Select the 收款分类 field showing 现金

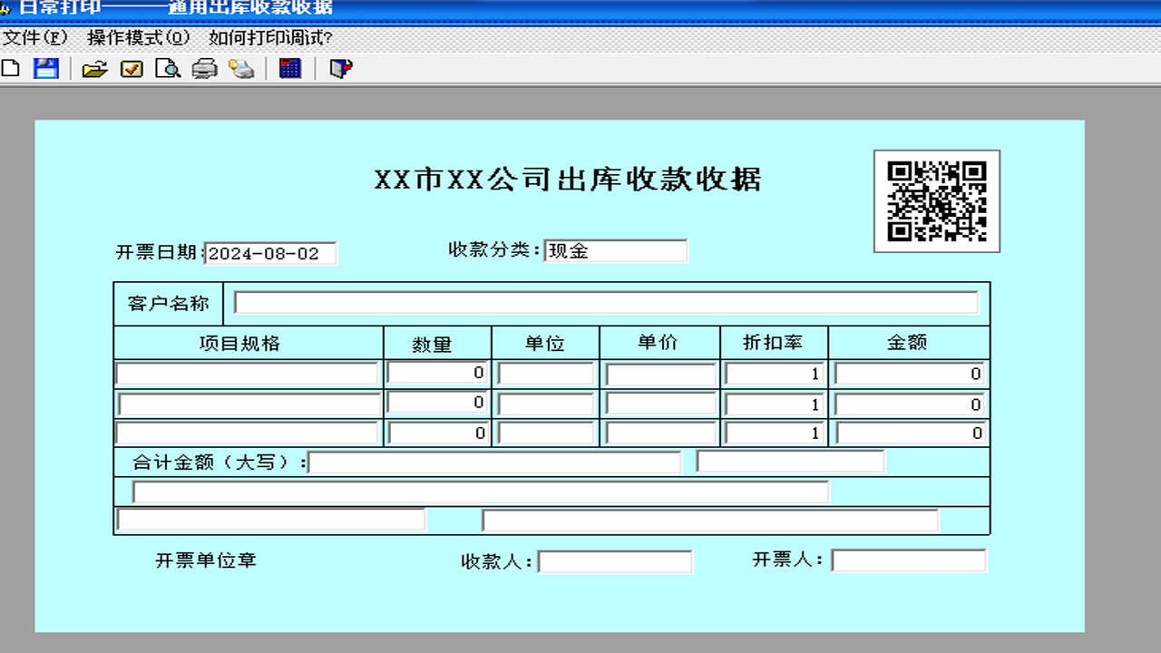[617, 250]
